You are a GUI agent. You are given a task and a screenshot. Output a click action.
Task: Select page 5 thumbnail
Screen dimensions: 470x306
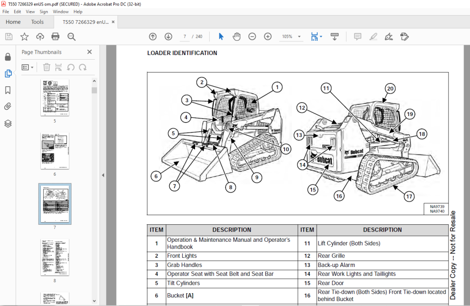pyautogui.click(x=55, y=98)
